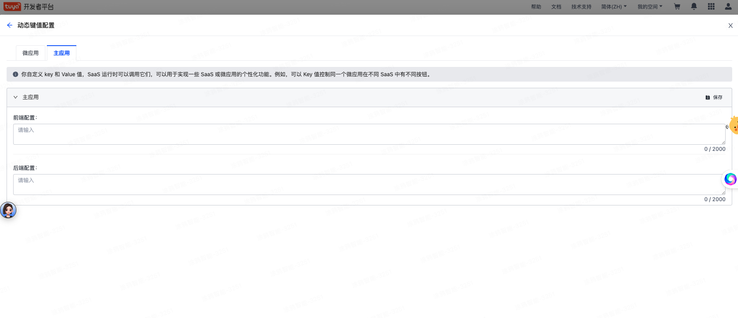The height and width of the screenshot is (318, 738).
Task: Collapse the 主应用 section chevron
Action: 16,97
